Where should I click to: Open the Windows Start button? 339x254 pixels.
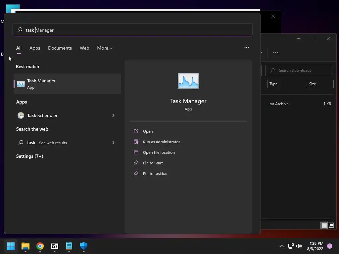(11, 246)
